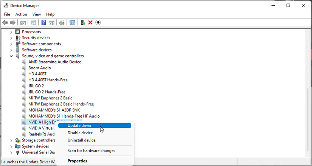Select the NVIDIA Virtual audio device row
Viewport: 312px width, 166px height.
tap(41, 128)
